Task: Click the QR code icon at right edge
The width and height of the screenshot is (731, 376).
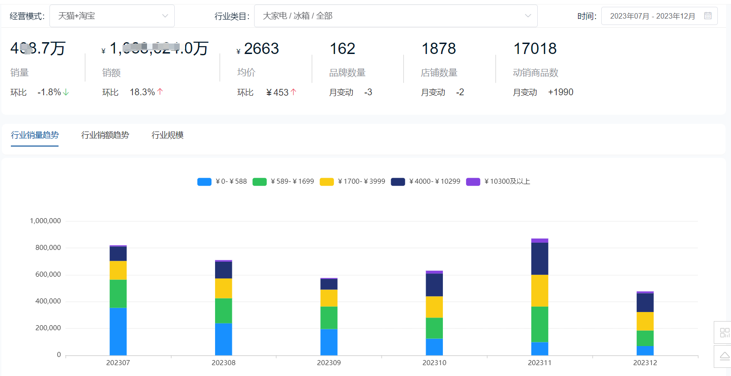Action: point(724,333)
